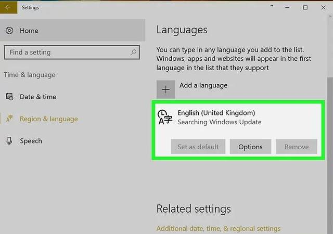
Task: Click Related settings heading
Action: click(194, 209)
